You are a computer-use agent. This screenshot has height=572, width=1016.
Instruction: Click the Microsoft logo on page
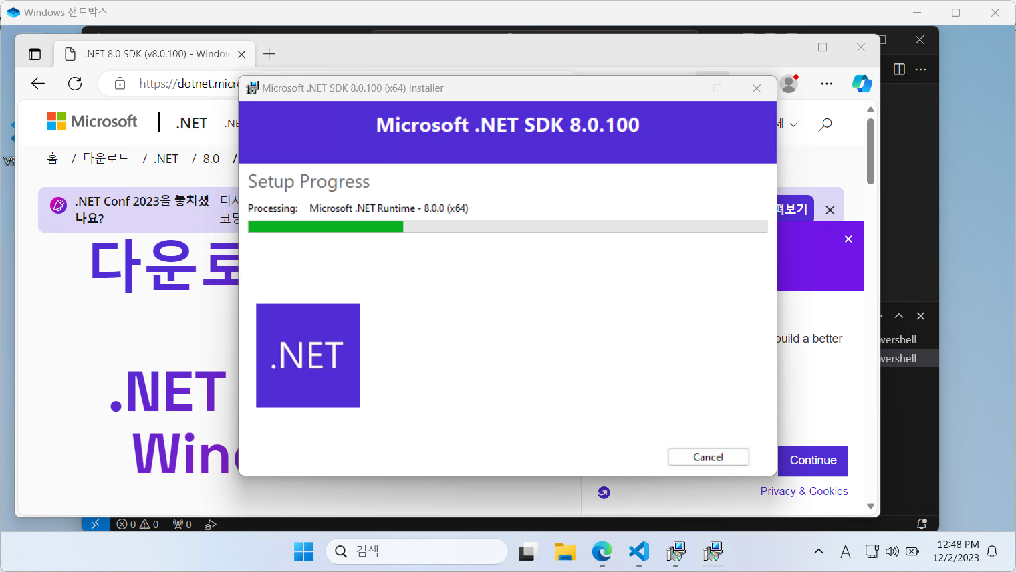(x=92, y=122)
